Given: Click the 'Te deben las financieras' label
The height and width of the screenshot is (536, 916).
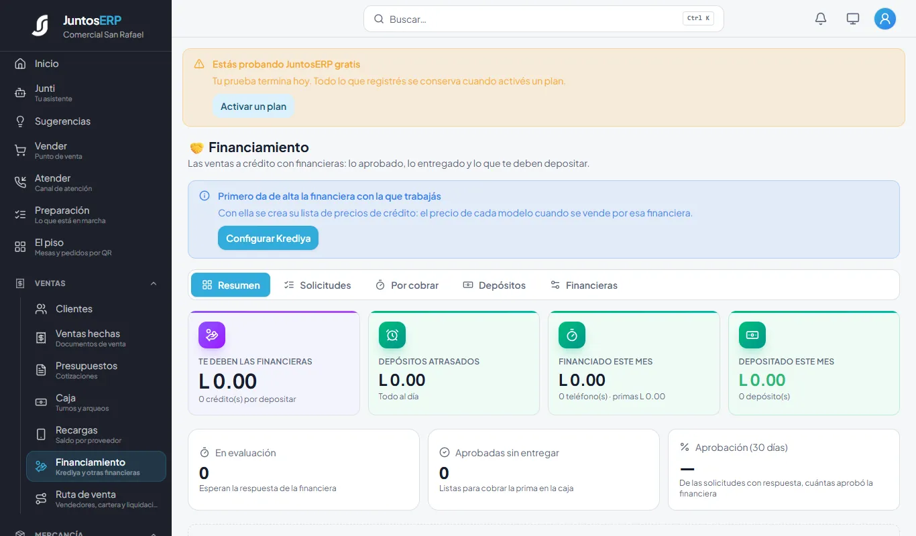Looking at the screenshot, I should pos(255,362).
